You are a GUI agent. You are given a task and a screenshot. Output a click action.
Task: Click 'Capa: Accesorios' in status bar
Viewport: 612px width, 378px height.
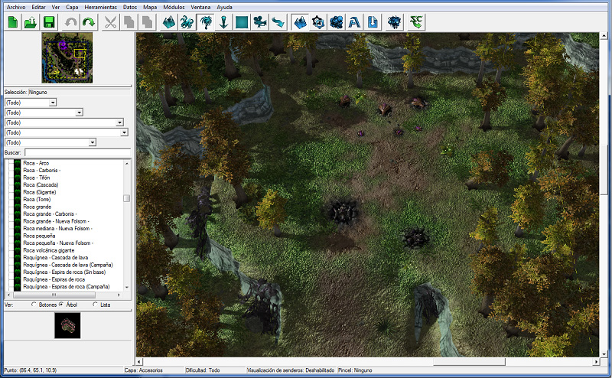pos(143,370)
